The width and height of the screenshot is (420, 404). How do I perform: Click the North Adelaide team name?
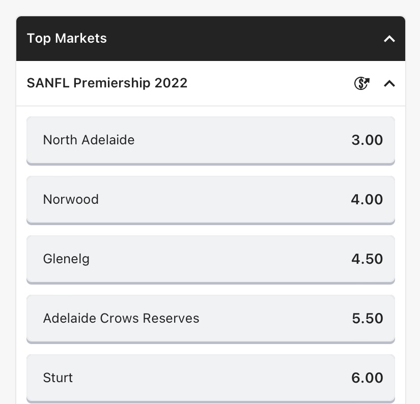pyautogui.click(x=89, y=140)
